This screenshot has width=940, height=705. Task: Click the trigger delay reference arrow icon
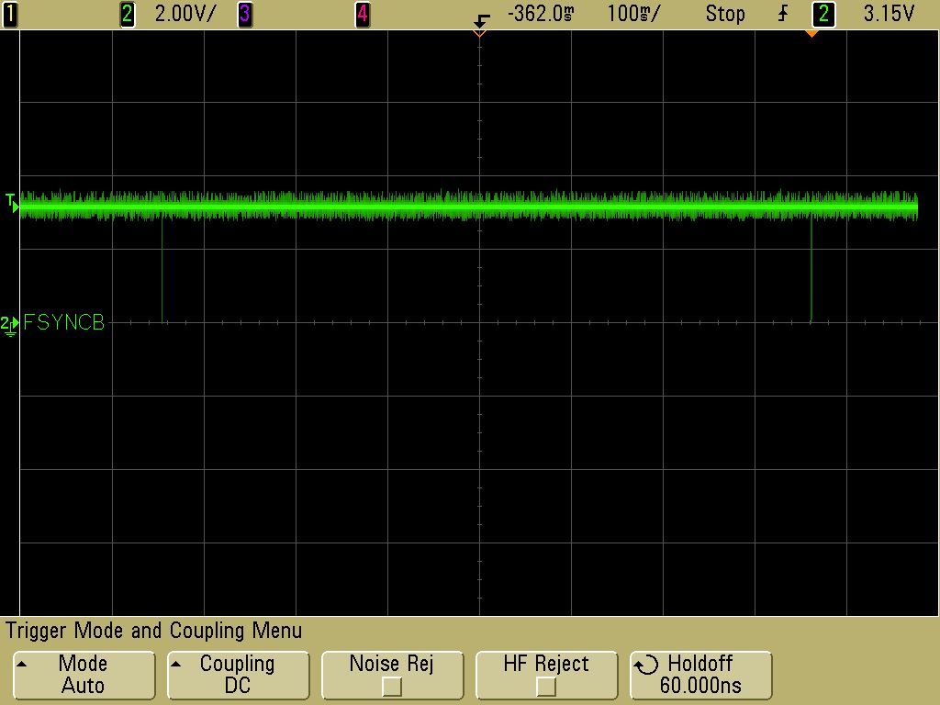481,21
